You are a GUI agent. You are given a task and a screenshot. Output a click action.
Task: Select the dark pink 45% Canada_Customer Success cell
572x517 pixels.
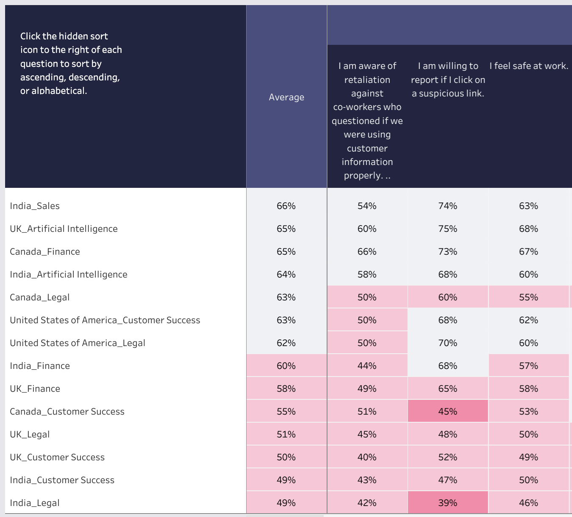click(x=448, y=412)
